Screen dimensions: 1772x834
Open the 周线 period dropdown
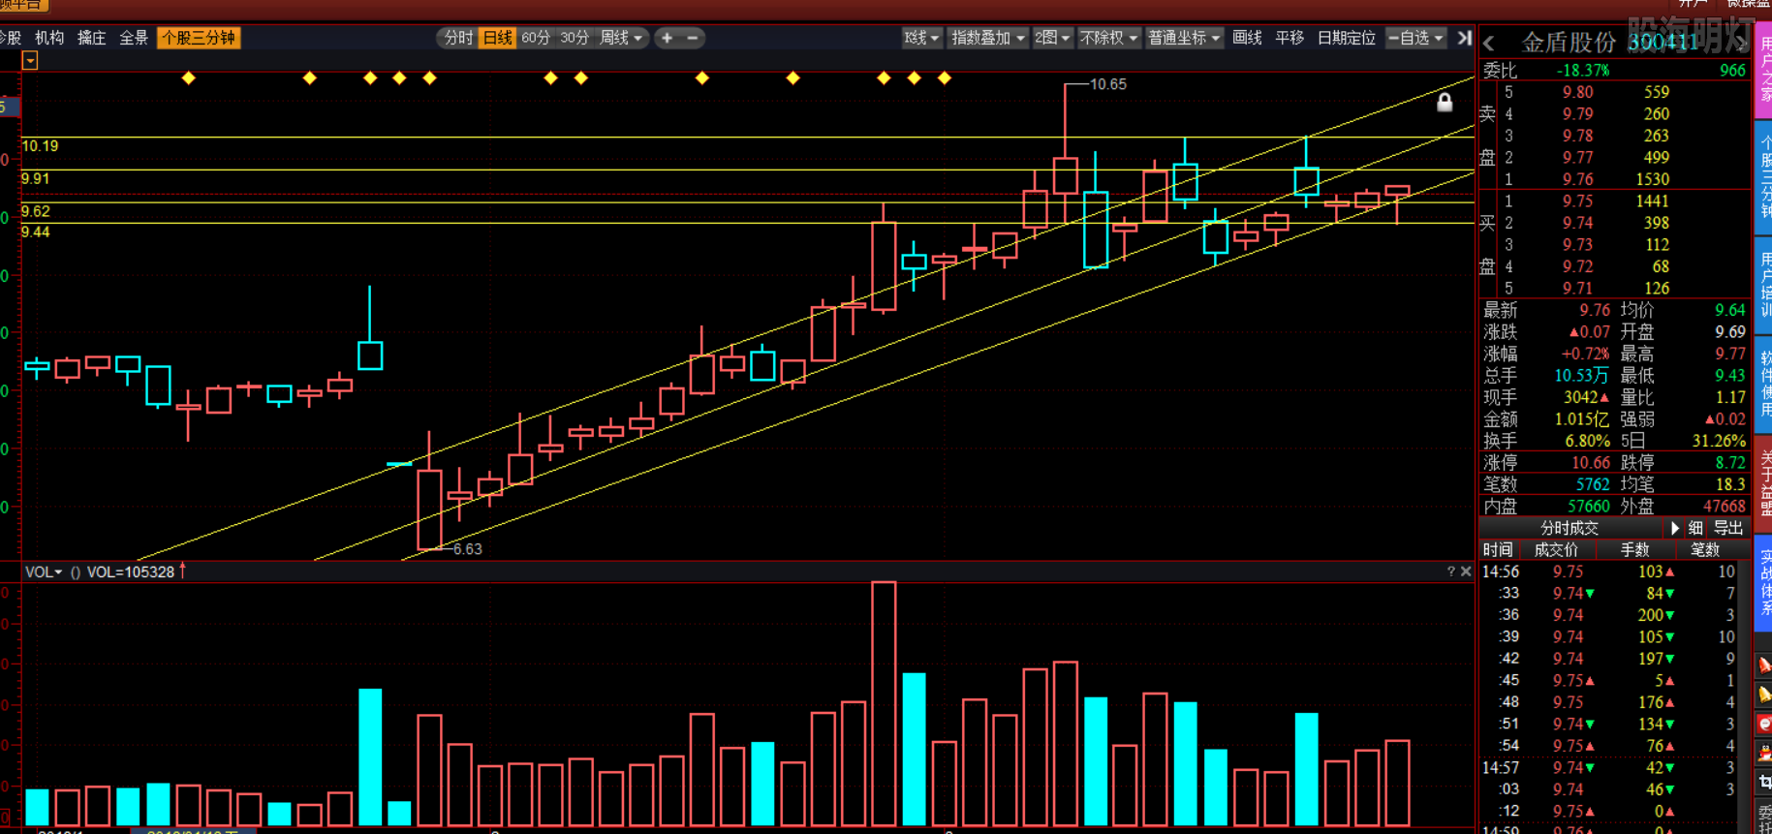click(621, 38)
